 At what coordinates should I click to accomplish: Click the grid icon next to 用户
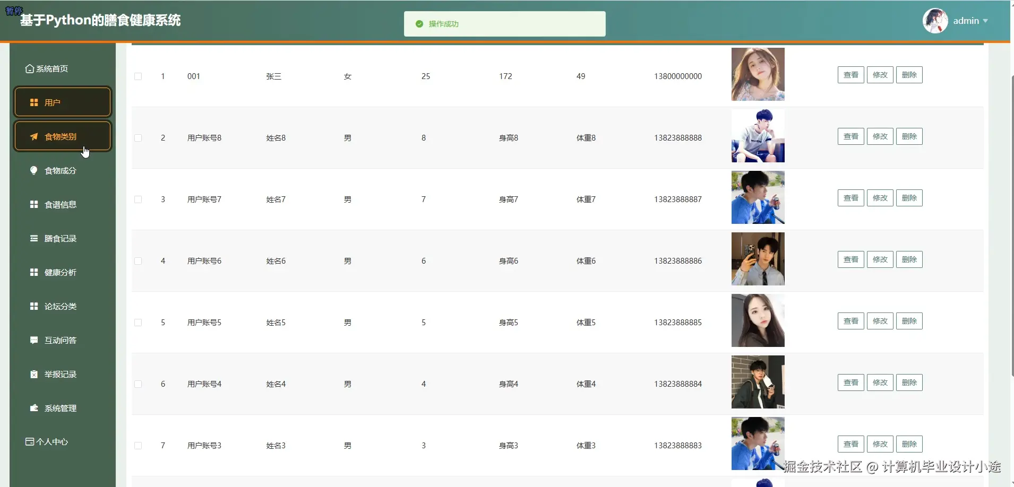click(x=34, y=102)
